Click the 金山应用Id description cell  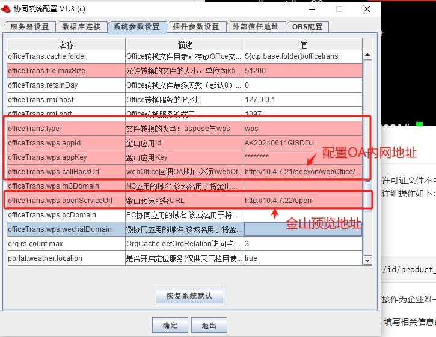coord(185,143)
